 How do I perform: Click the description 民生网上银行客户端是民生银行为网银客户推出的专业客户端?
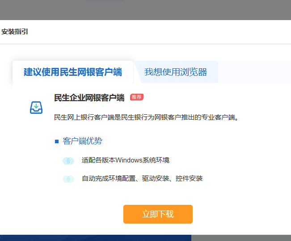point(146,117)
